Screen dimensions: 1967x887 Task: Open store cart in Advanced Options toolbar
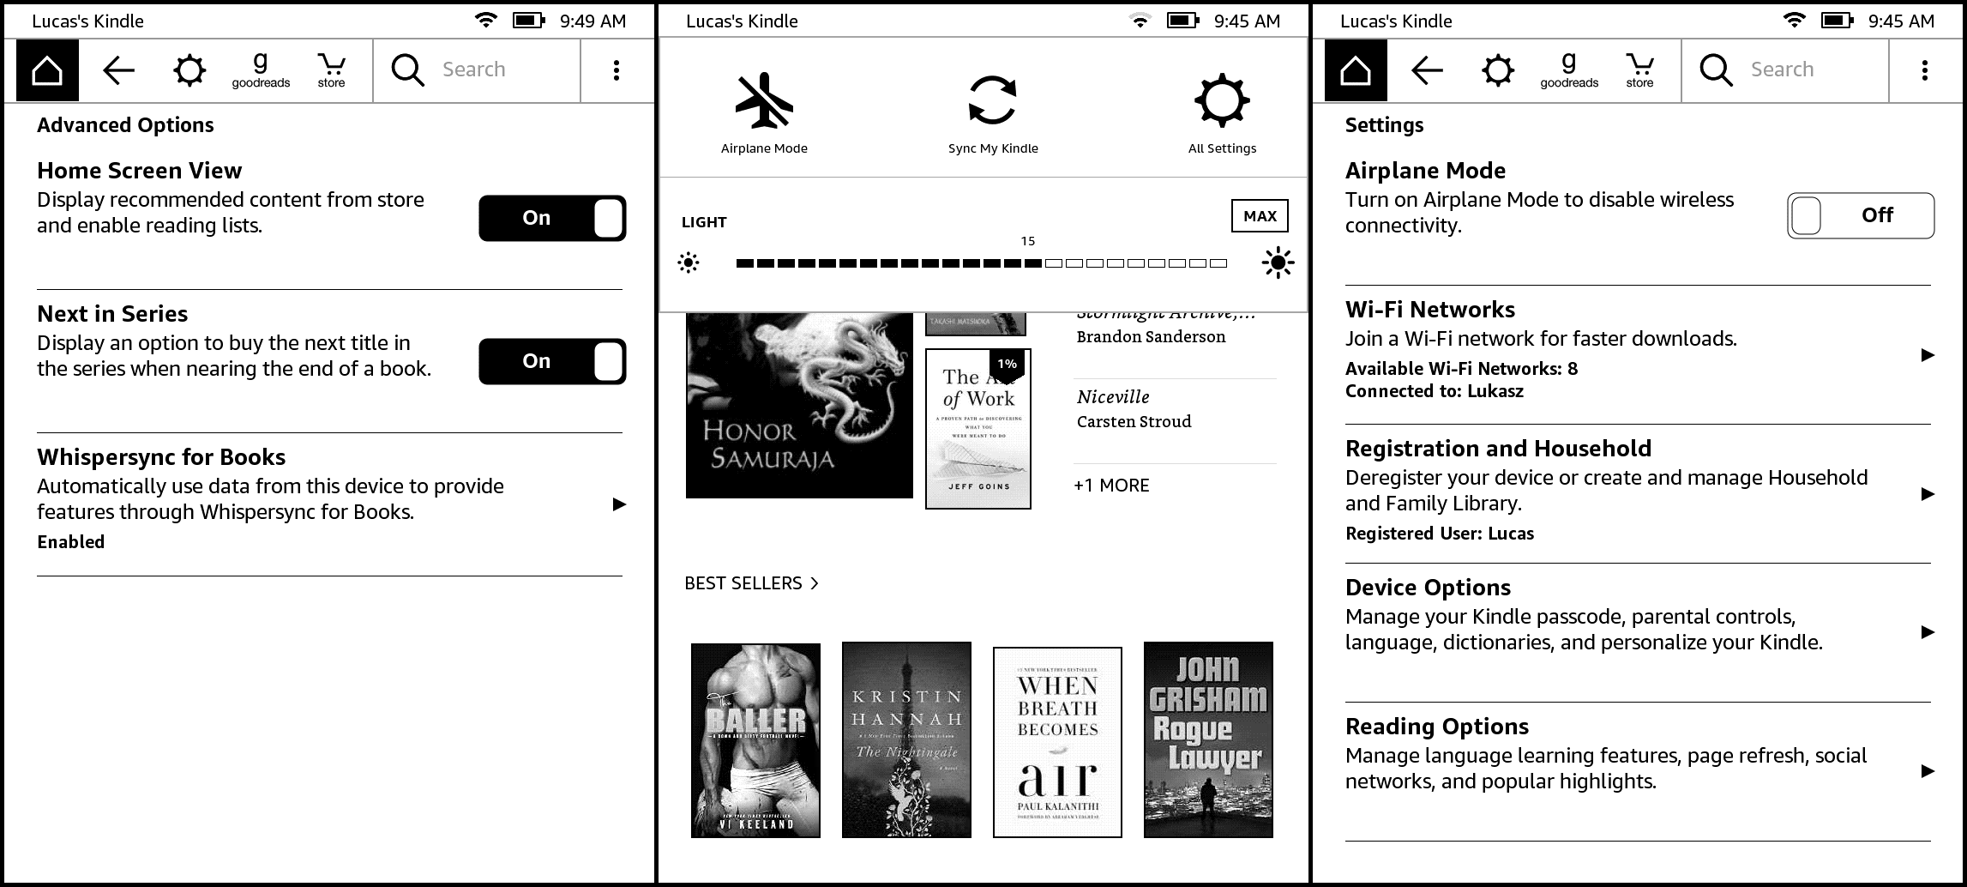331,70
